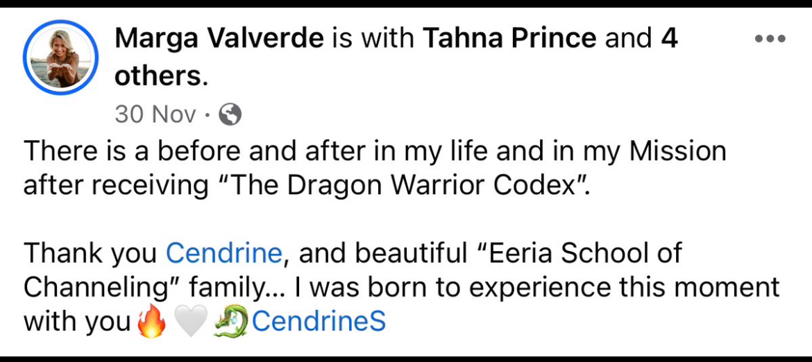The width and height of the screenshot is (812, 362).
Task: Open the Marga Valverde name link
Action: 219,38
